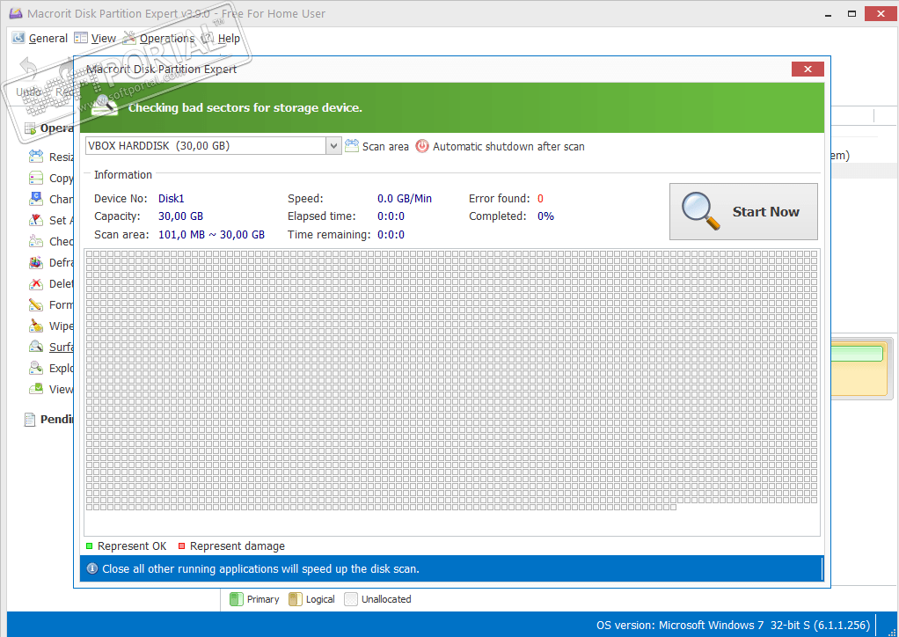
Task: Click the Start Now scan button
Action: (x=743, y=211)
